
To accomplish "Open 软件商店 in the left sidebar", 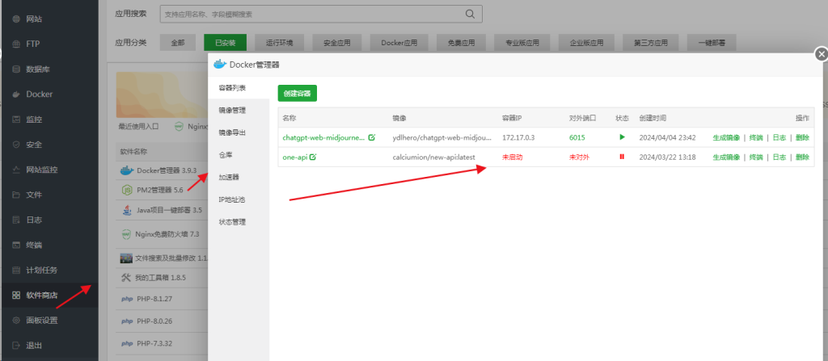I will point(41,295).
